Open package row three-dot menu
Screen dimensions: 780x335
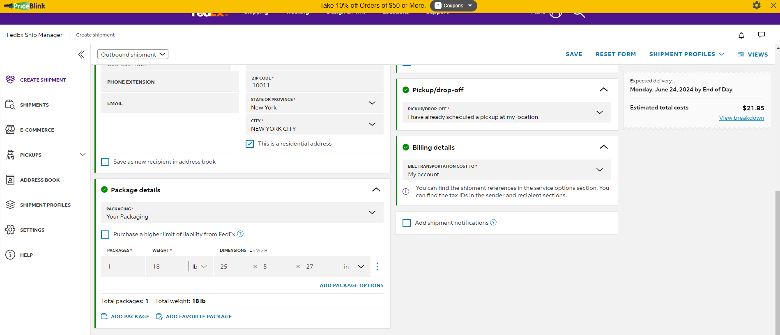[377, 267]
